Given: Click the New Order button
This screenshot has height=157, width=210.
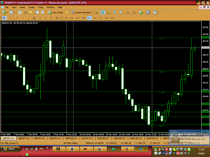Looking at the screenshot, I should (x=56, y=12).
